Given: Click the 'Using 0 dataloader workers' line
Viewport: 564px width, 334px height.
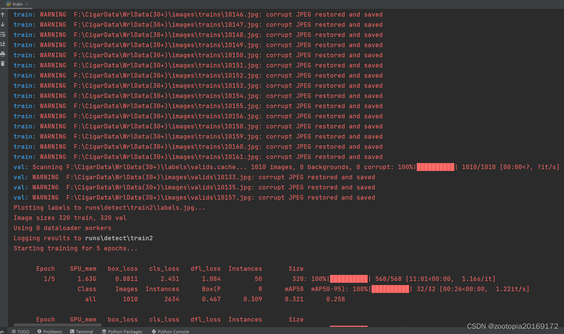Looking at the screenshot, I should 63,228.
